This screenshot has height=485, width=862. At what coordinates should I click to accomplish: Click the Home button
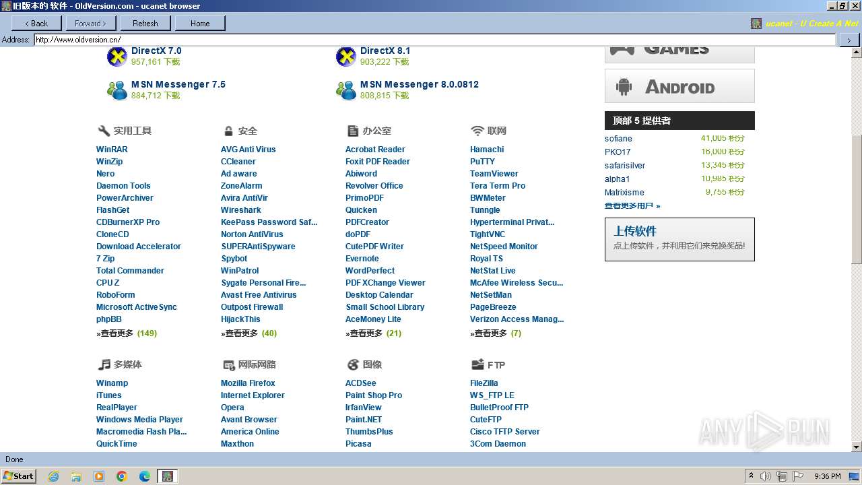[200, 23]
